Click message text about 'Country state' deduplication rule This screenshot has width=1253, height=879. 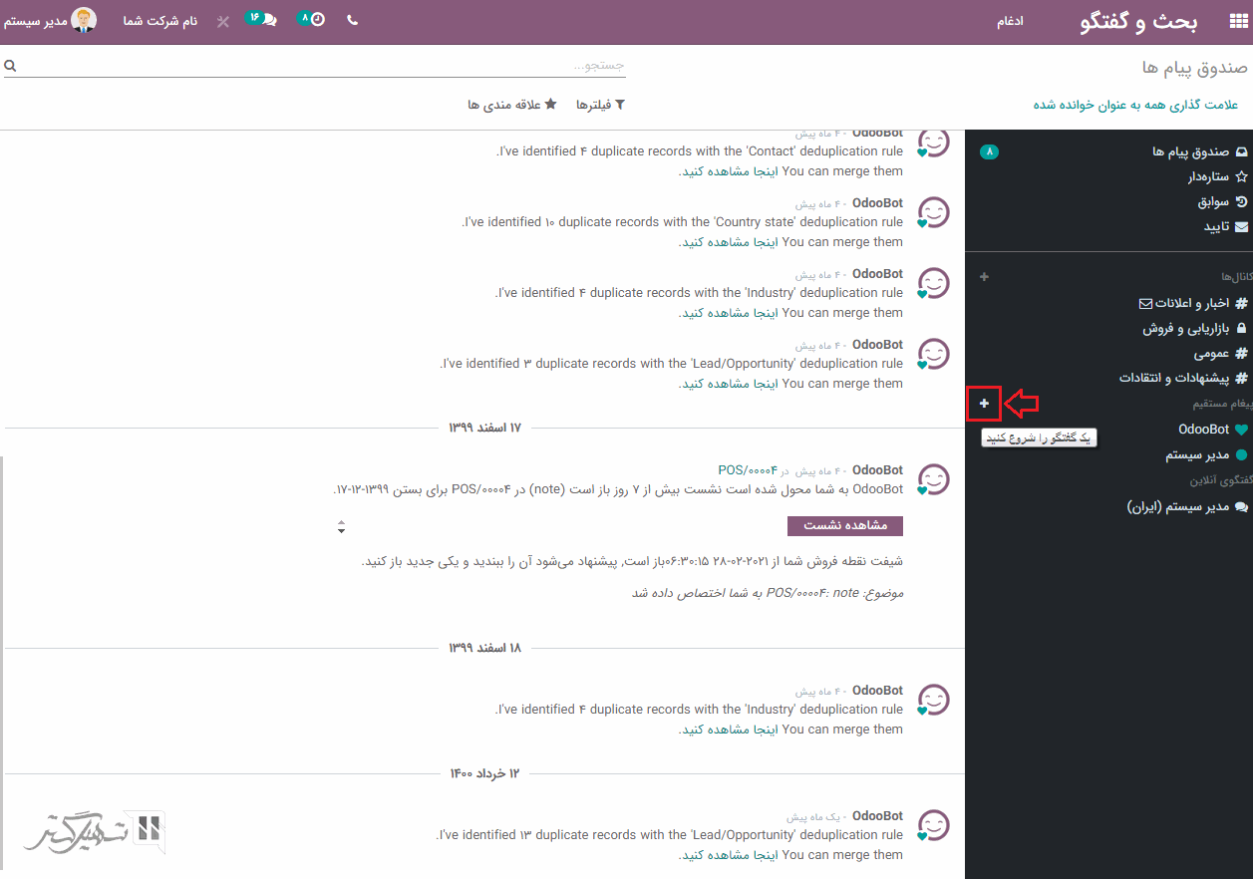[x=683, y=222]
